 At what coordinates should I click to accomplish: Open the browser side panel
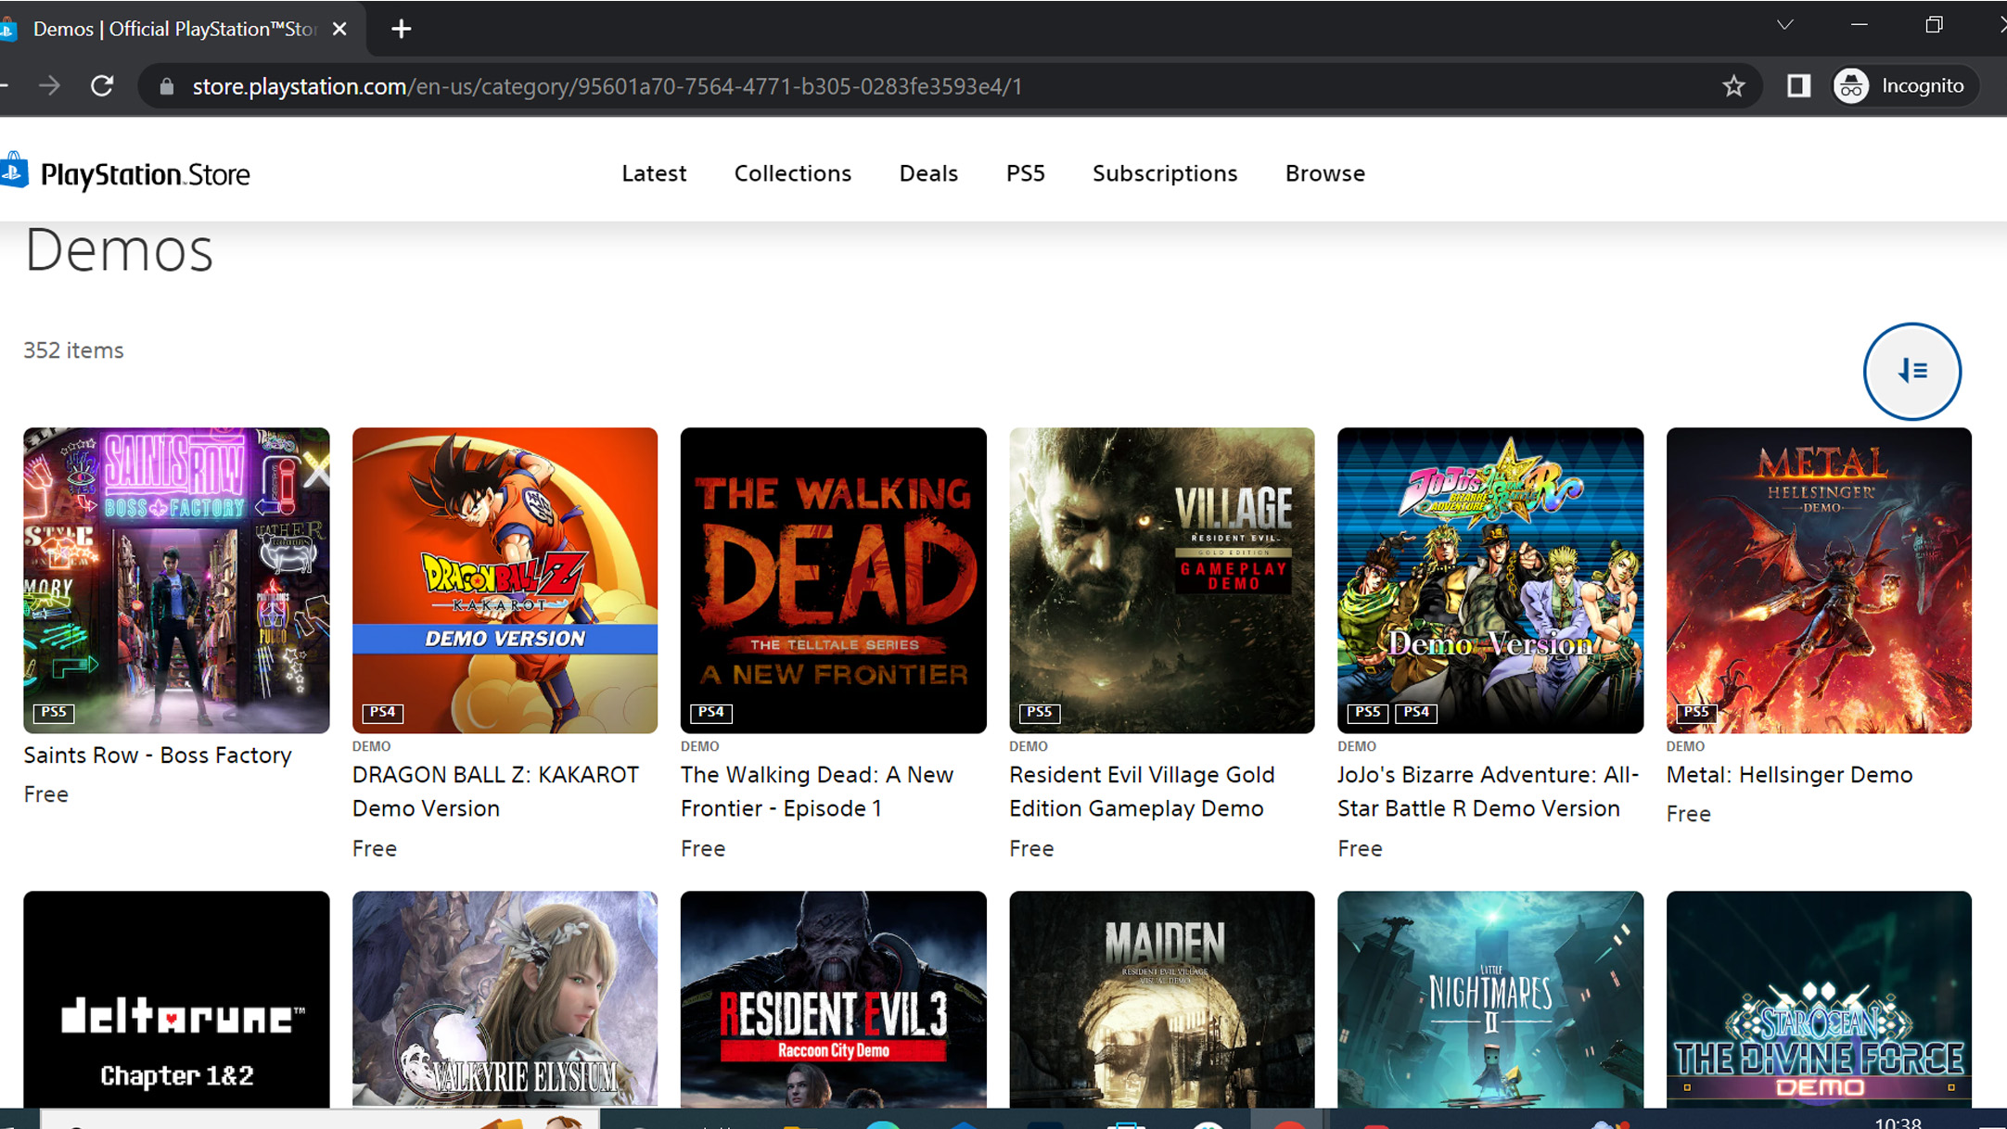pyautogui.click(x=1798, y=86)
